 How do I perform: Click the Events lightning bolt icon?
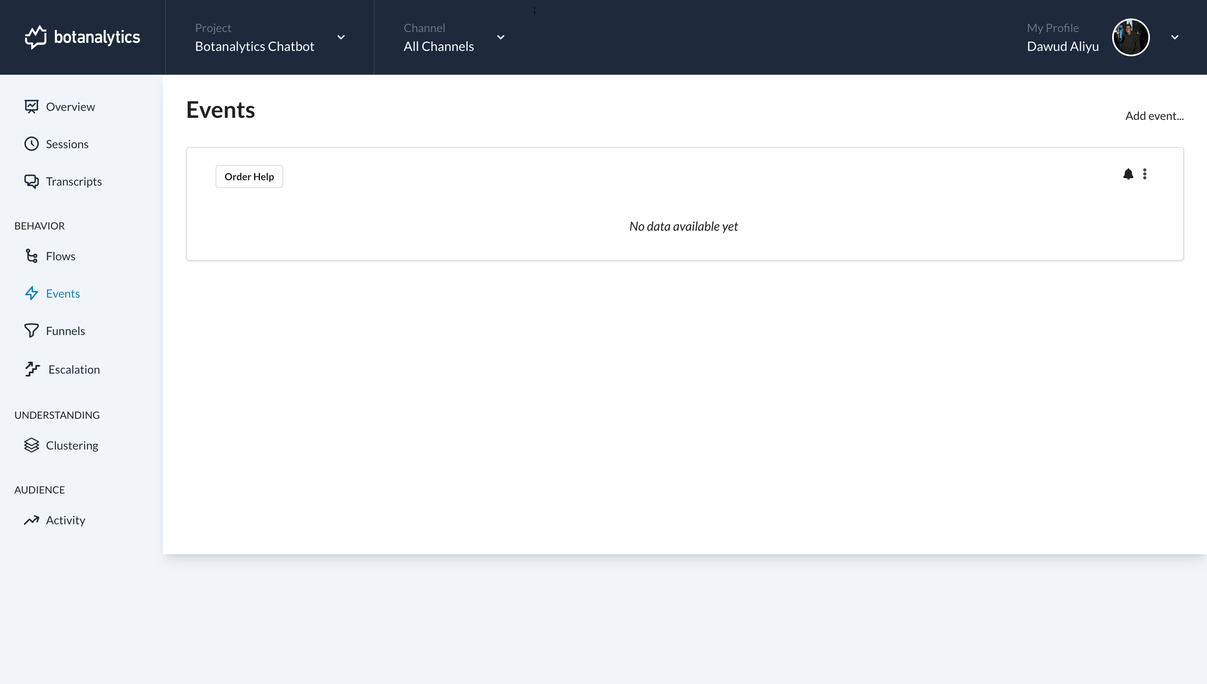click(31, 294)
